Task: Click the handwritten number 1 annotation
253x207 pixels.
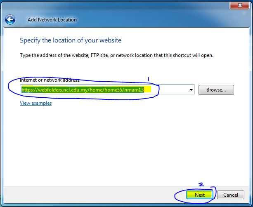Action: pyautogui.click(x=148, y=78)
